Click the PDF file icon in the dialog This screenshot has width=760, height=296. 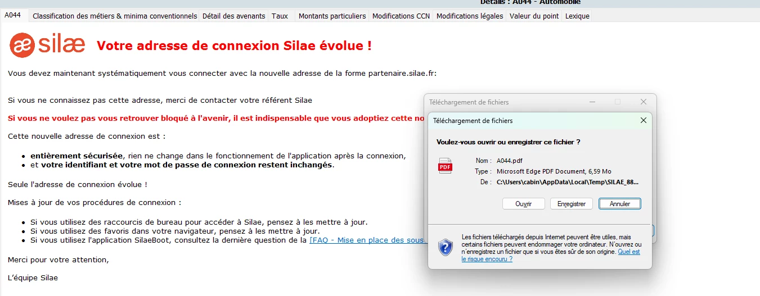click(x=445, y=166)
